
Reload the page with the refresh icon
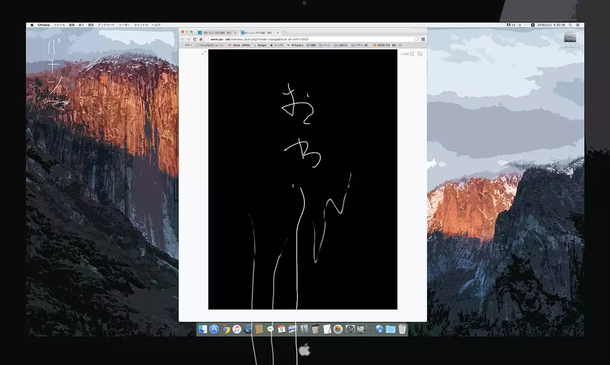195,39
